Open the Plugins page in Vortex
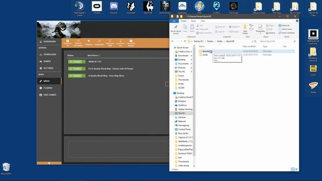The height and width of the screenshot is (181, 322). (x=49, y=88)
